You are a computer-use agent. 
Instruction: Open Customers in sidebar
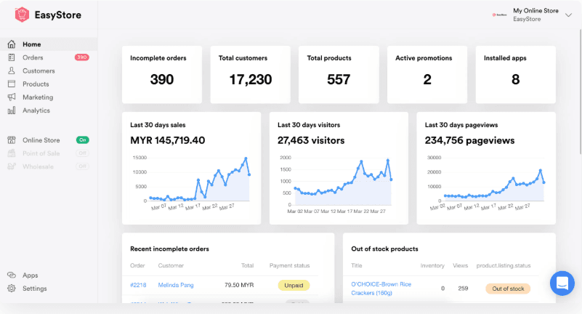coord(49,71)
